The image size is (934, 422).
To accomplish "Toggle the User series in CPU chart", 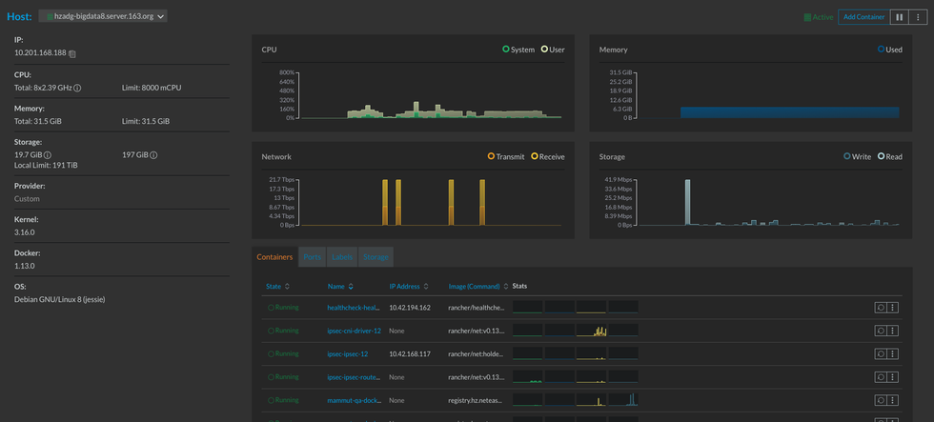I will (552, 50).
